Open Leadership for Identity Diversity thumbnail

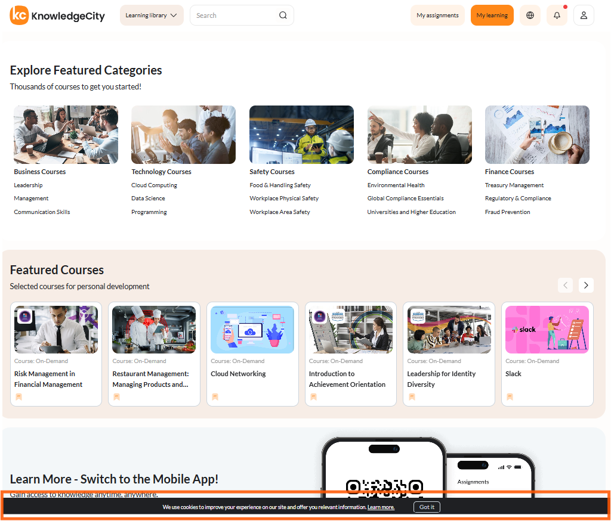click(x=449, y=330)
